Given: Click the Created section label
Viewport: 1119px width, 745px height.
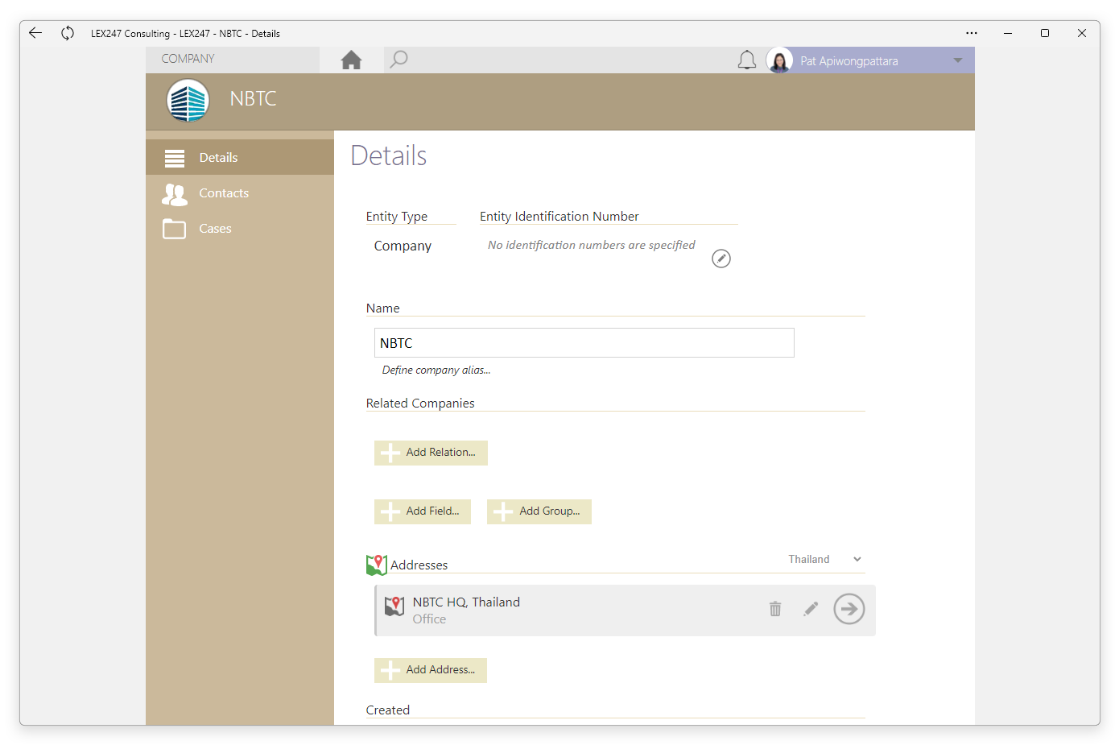Looking at the screenshot, I should (x=388, y=710).
